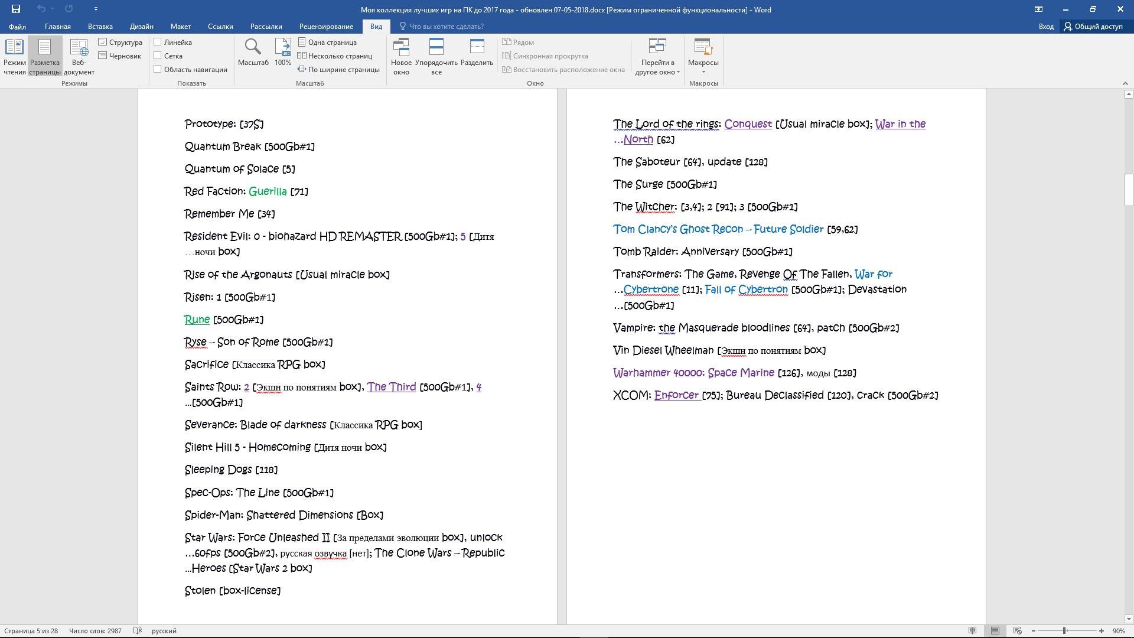Viewport: 1134px width, 638px height.
Task: Expand Quick Access Toolbar customize arrow
Action: click(x=96, y=9)
